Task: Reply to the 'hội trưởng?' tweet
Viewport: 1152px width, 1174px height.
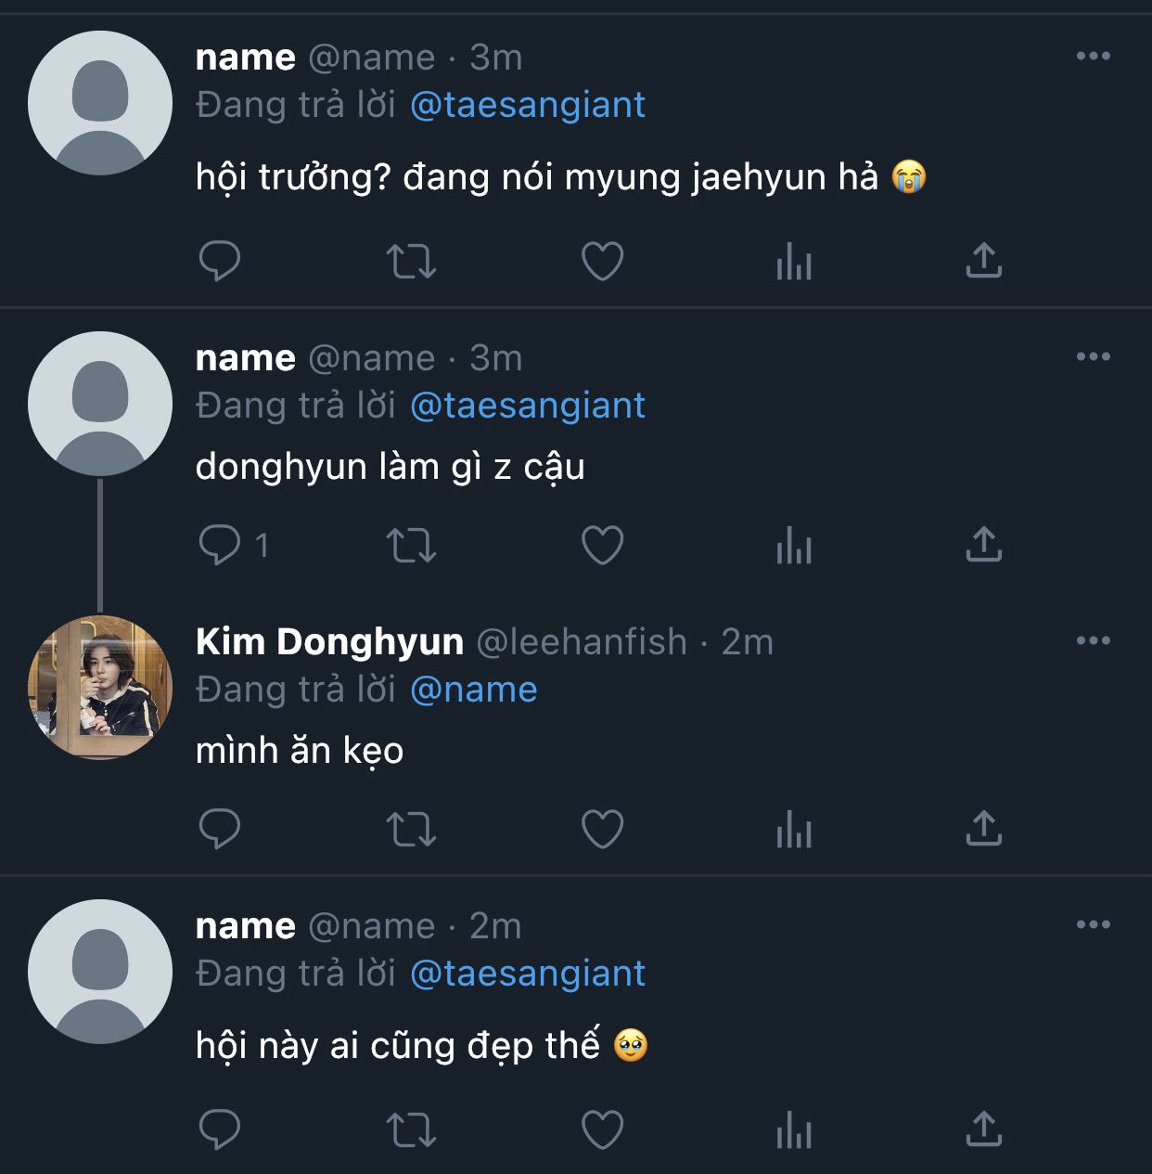Action: pyautogui.click(x=220, y=261)
